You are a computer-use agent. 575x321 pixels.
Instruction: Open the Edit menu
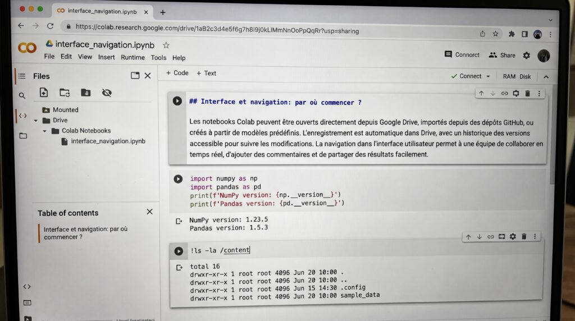66,57
